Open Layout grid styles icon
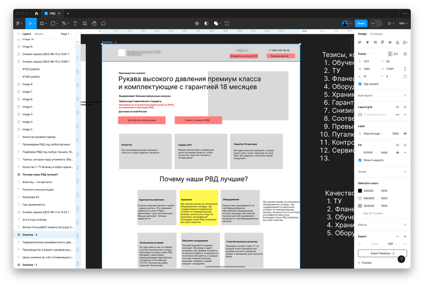This screenshot has width=424, height=286. [397, 107]
